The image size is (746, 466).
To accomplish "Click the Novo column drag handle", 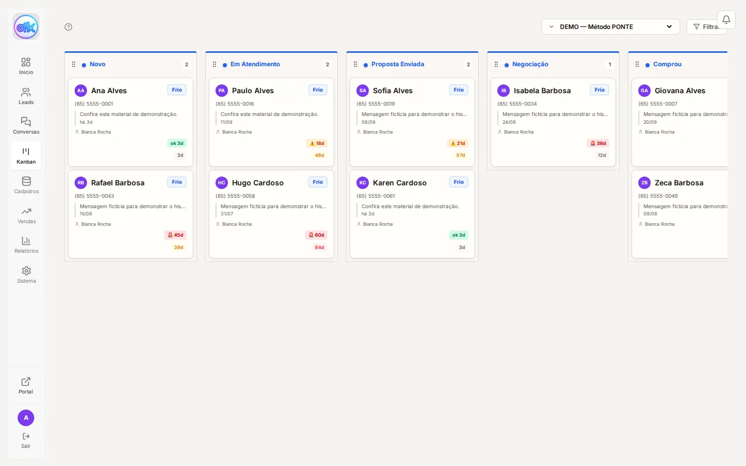I will 74,64.
